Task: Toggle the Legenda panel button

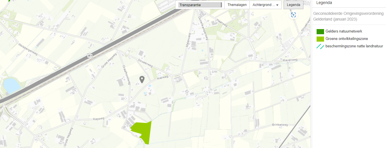Action: [x=293, y=5]
